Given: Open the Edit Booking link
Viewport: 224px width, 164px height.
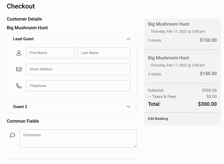Looking at the screenshot, I should point(158,119).
